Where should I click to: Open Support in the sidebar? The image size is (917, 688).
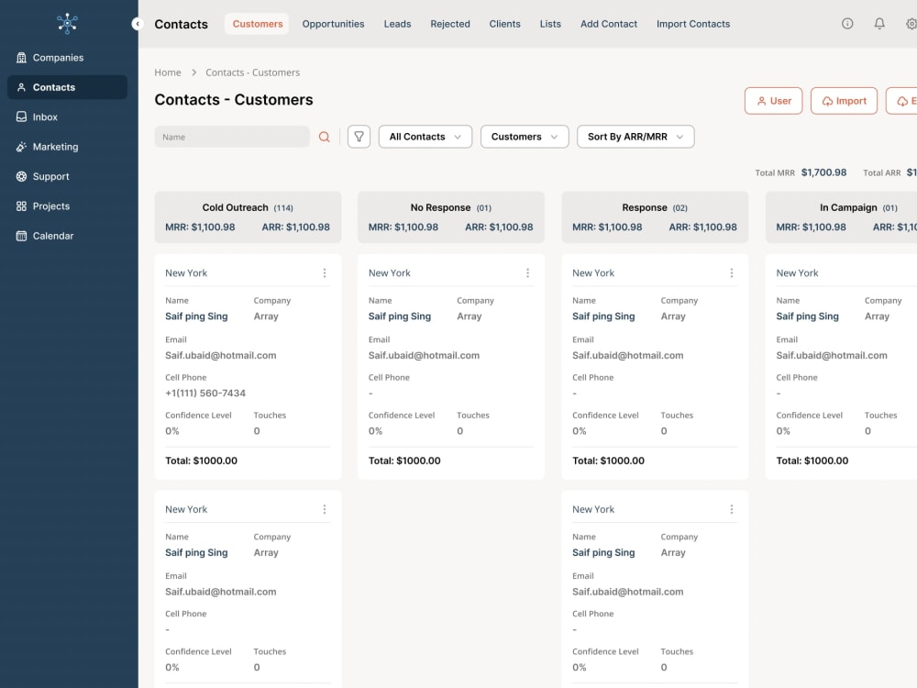(x=67, y=176)
